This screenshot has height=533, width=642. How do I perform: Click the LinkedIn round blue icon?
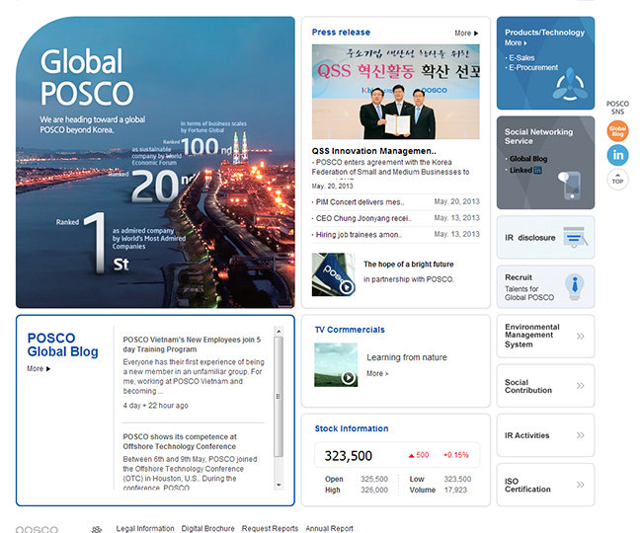[617, 155]
